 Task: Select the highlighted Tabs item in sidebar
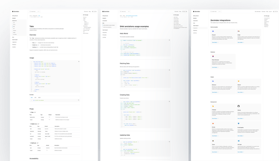tap(14, 27)
